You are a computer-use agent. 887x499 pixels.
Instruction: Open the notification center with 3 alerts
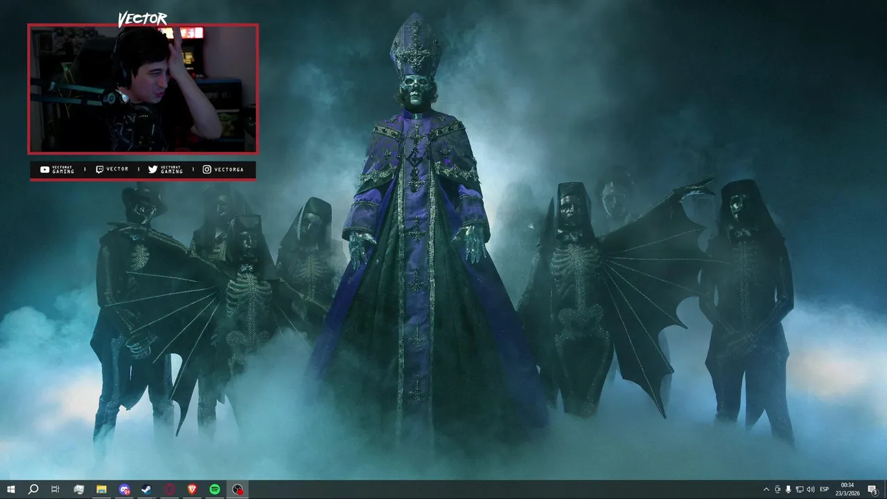[x=872, y=489]
